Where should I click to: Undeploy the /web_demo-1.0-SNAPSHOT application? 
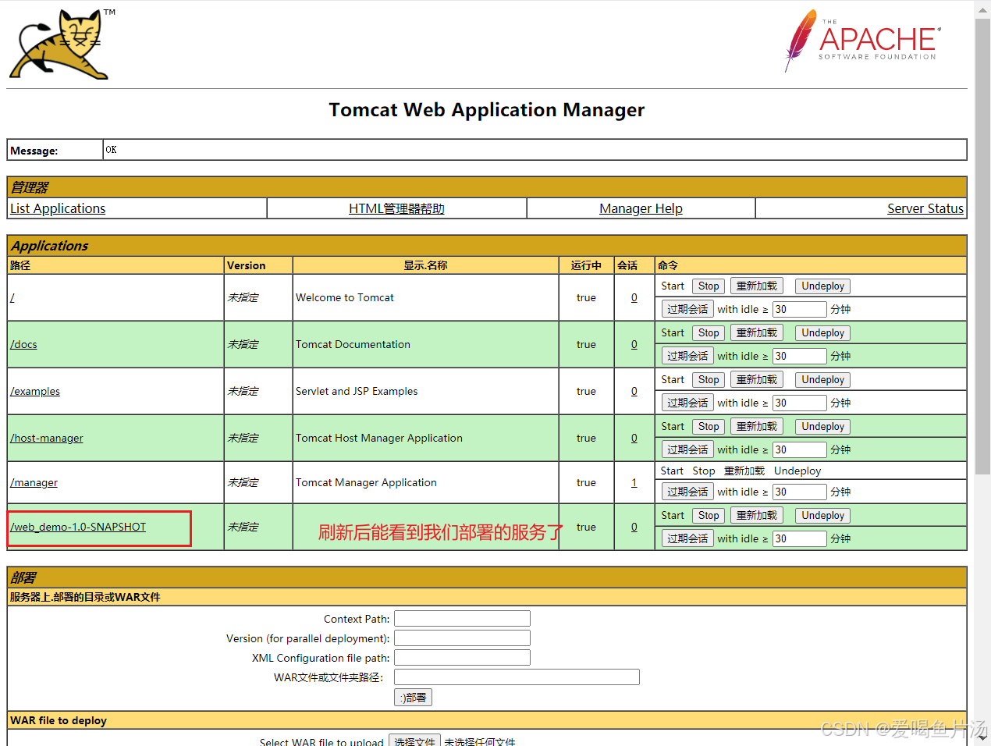coord(822,516)
